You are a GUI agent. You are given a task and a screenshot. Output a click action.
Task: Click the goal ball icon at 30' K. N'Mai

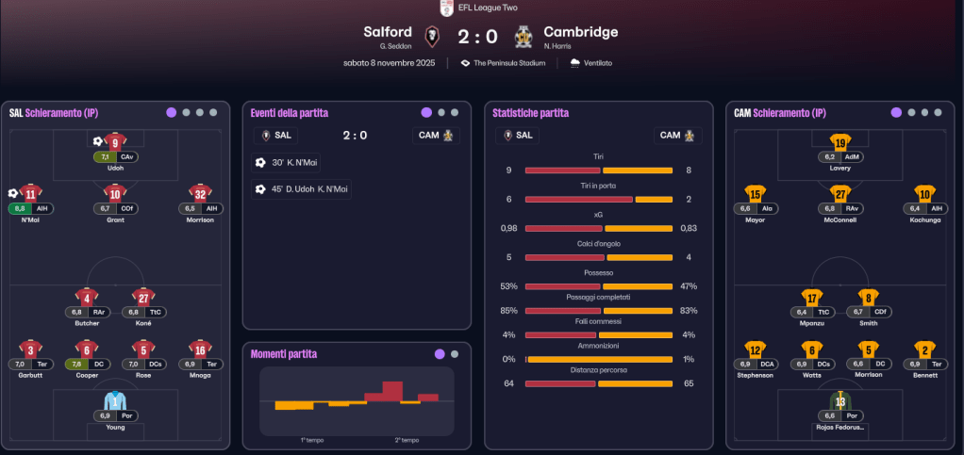(260, 163)
